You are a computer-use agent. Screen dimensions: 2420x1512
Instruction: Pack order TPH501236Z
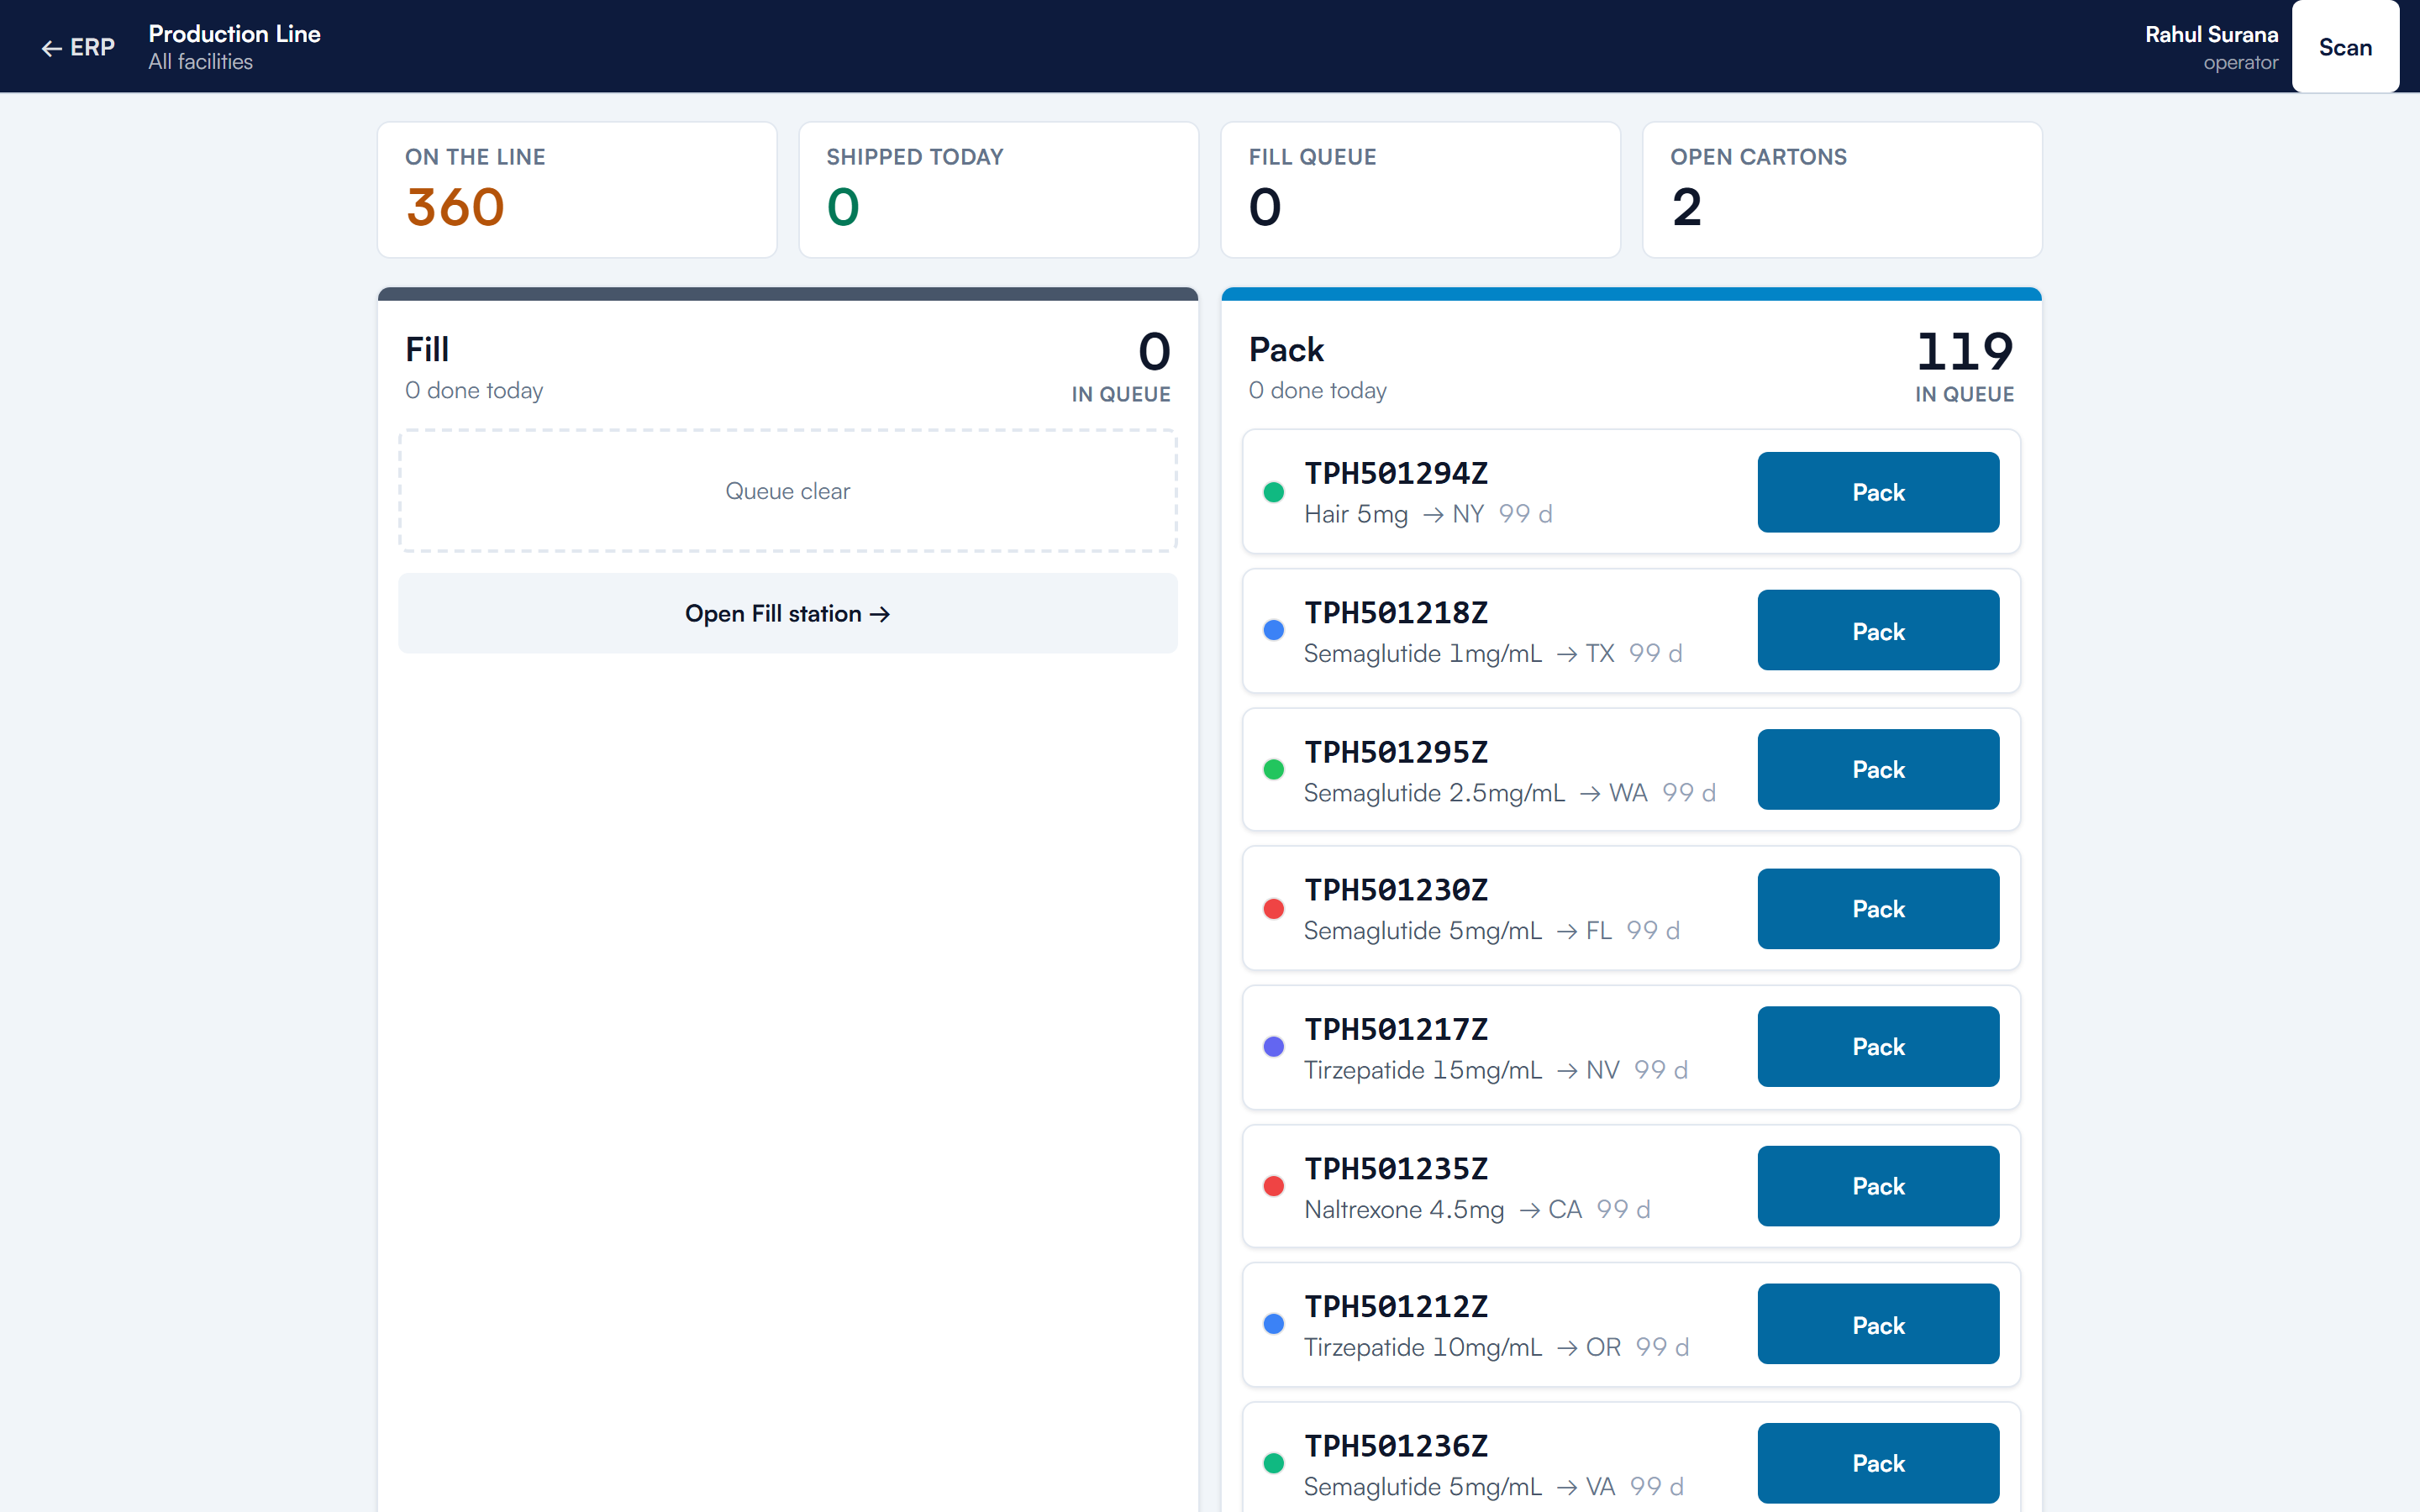pos(1878,1463)
